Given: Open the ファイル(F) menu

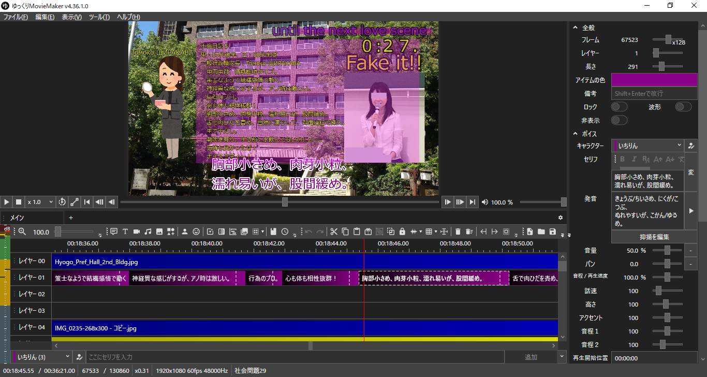Looking at the screenshot, I should [x=16, y=17].
